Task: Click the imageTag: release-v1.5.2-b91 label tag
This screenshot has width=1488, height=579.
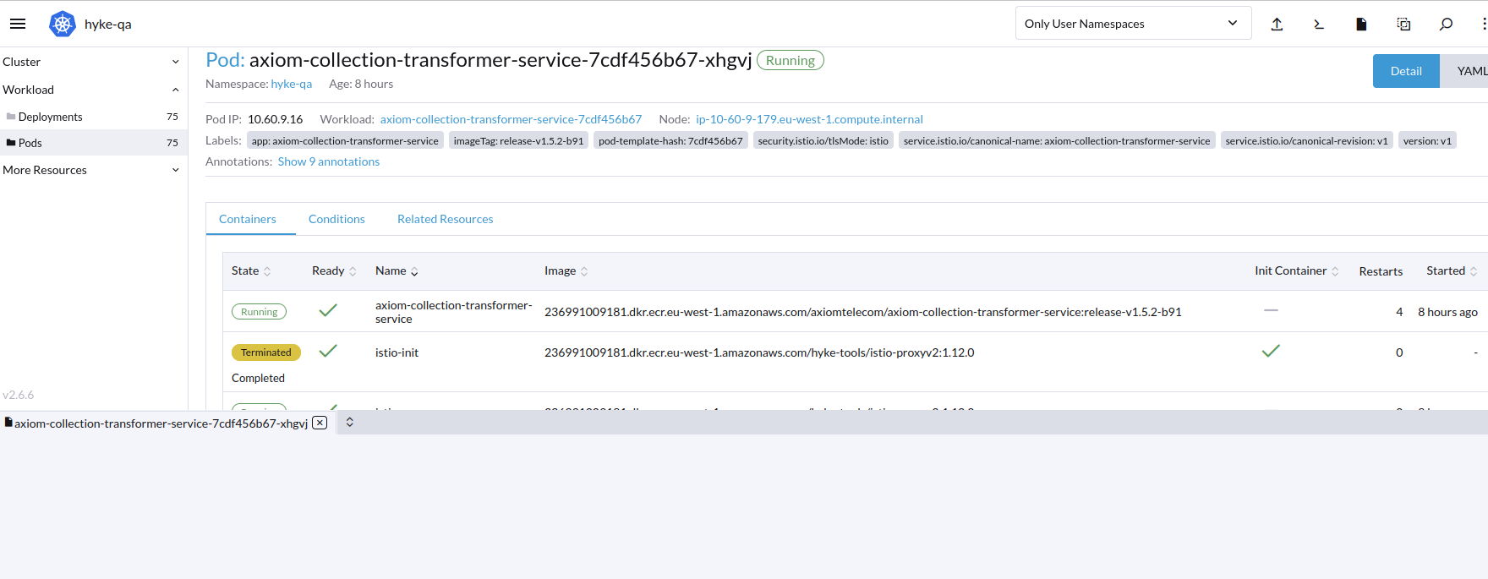Action: (x=518, y=140)
